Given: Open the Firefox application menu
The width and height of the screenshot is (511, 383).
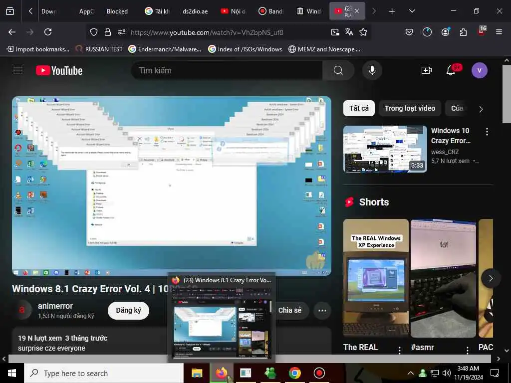Looking at the screenshot, I should [x=499, y=32].
